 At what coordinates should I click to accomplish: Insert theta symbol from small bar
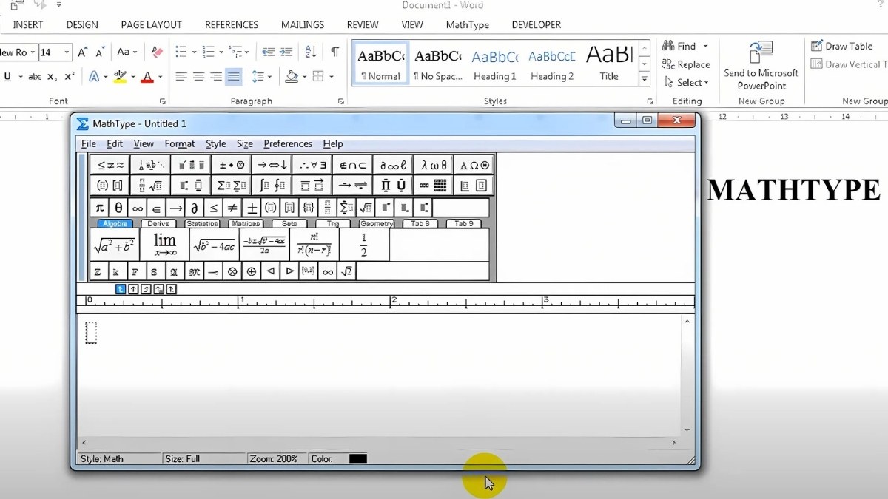coord(118,208)
